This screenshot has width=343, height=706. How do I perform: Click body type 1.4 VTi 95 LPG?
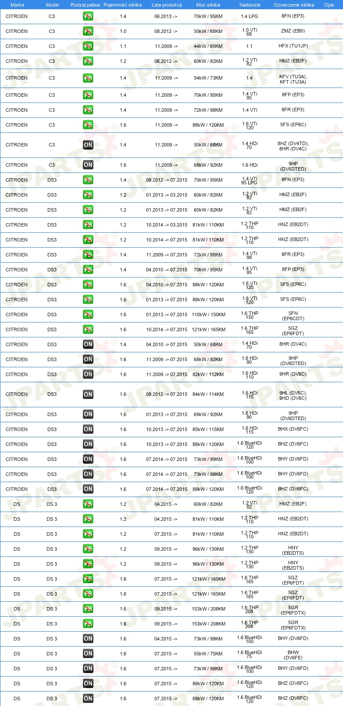[x=250, y=180]
